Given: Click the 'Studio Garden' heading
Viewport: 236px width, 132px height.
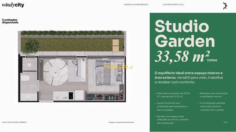Looking at the screenshot, I should click(185, 33).
